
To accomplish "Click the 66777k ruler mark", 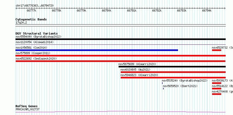I will pos(31,11).
